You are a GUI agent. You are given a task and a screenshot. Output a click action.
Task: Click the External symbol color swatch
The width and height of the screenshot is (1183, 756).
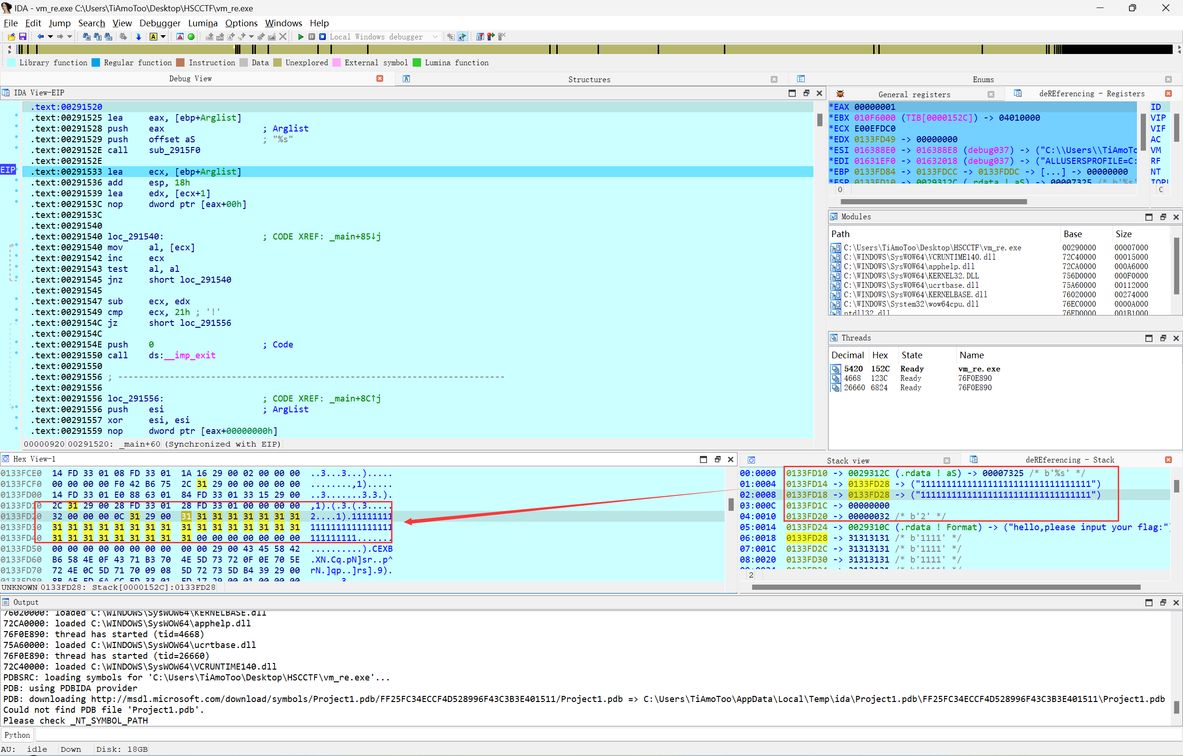click(337, 62)
